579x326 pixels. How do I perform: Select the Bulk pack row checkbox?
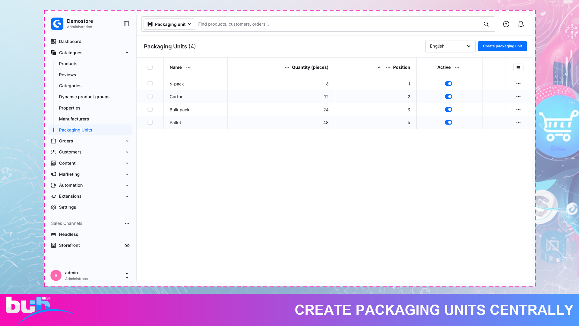[150, 109]
